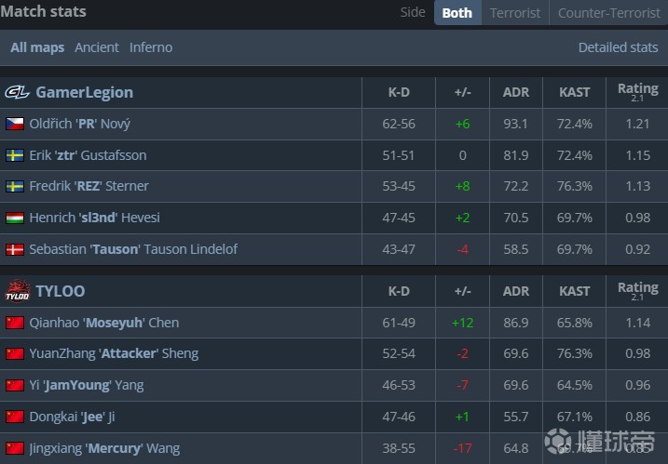
Task: Show stats for Ancient map
Action: [x=97, y=47]
